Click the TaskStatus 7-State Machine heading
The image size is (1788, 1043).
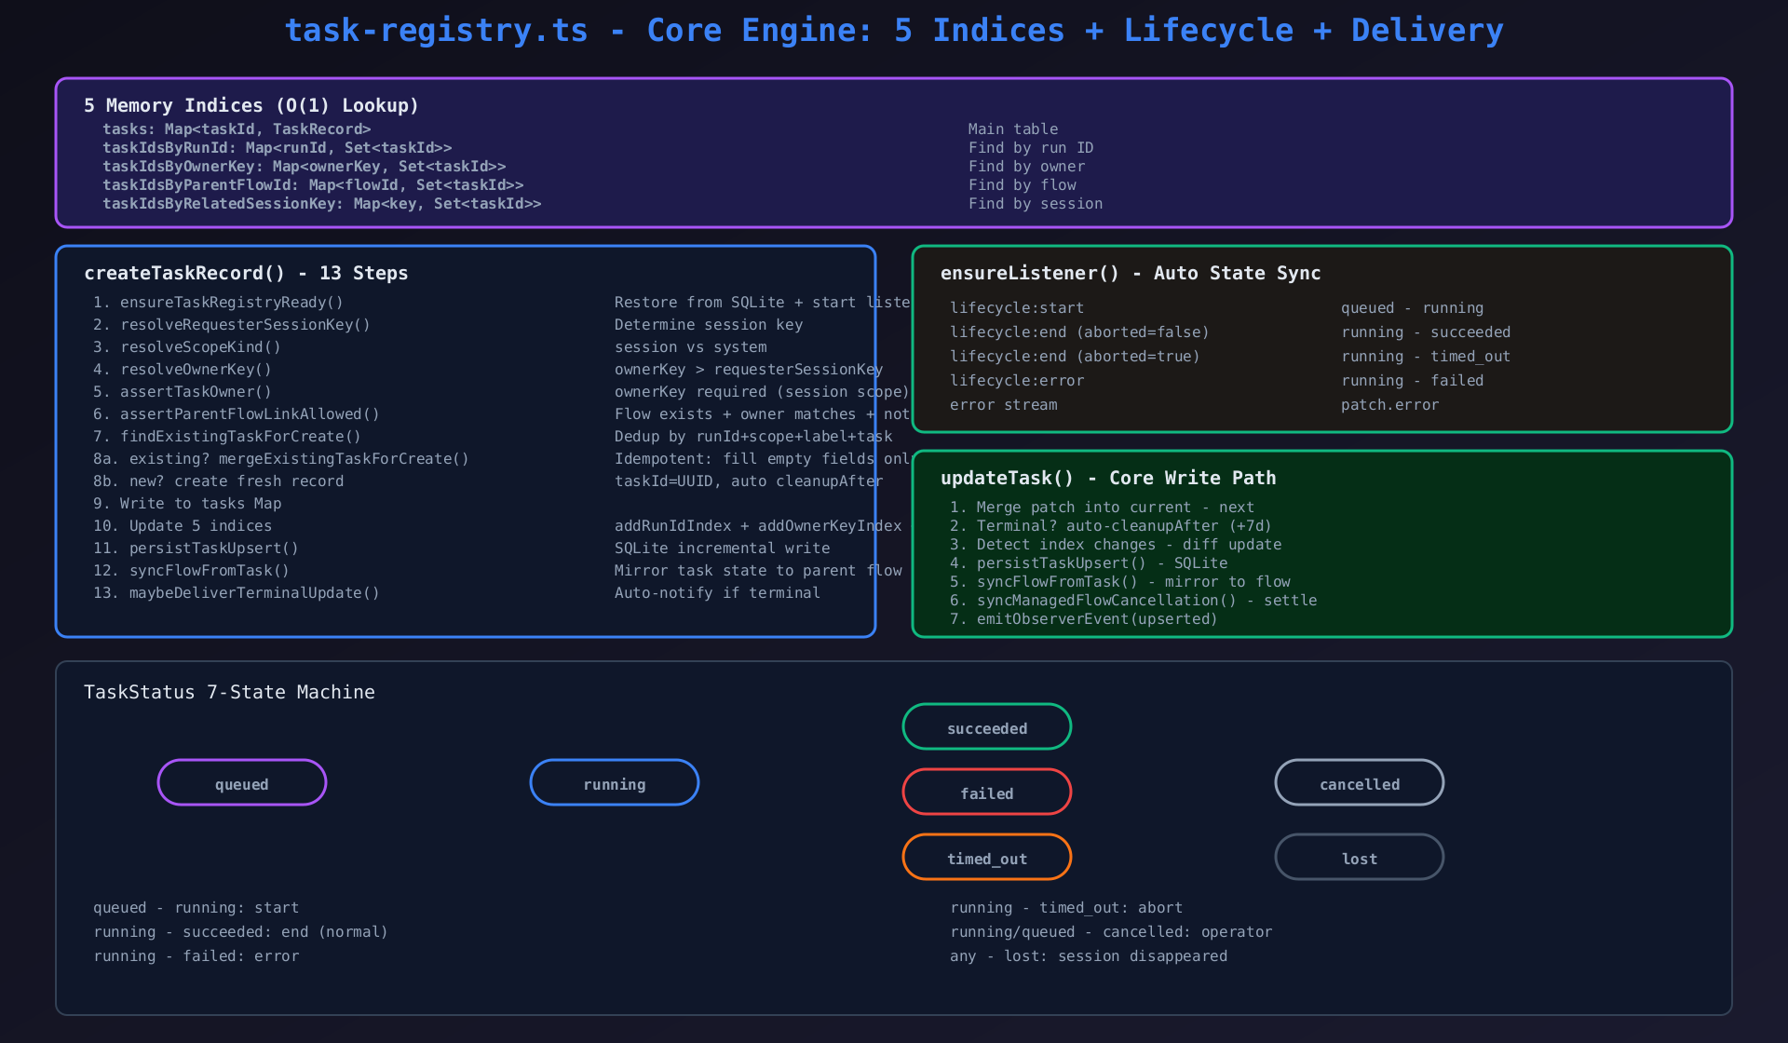coord(229,692)
